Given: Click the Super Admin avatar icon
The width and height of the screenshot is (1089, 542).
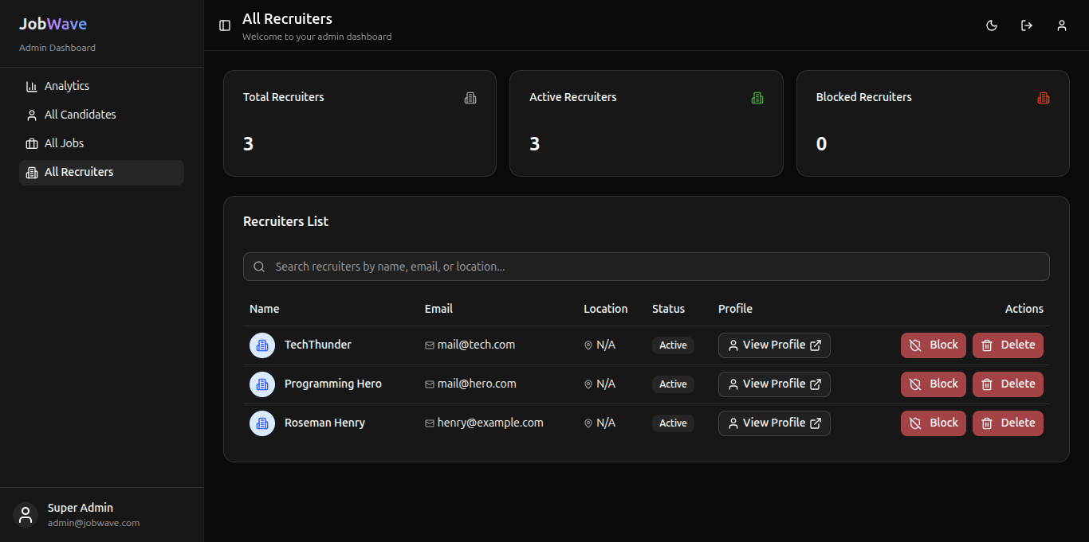Looking at the screenshot, I should [26, 514].
